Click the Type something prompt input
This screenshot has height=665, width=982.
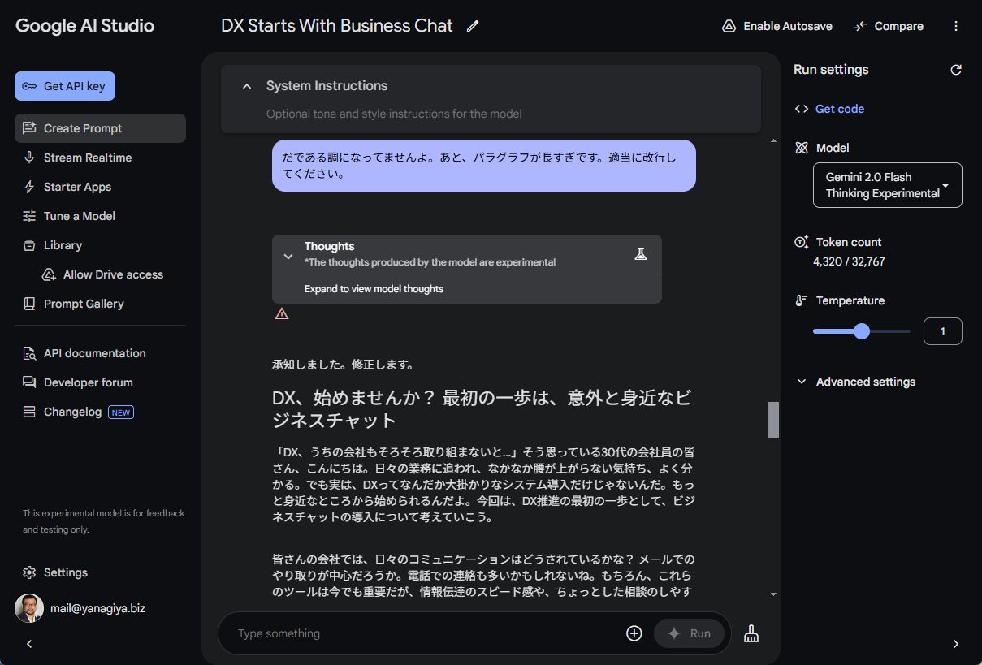click(x=426, y=633)
